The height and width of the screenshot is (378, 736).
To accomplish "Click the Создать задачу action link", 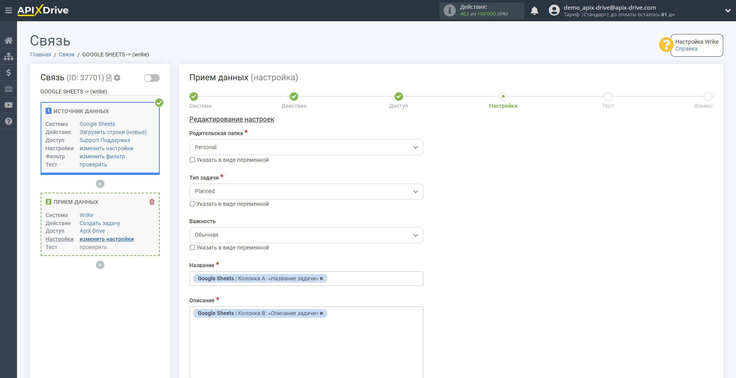I will click(100, 223).
